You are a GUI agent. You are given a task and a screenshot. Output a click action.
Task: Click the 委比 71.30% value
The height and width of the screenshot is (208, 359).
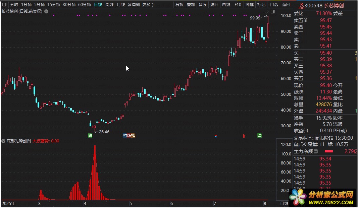[x=324, y=13]
